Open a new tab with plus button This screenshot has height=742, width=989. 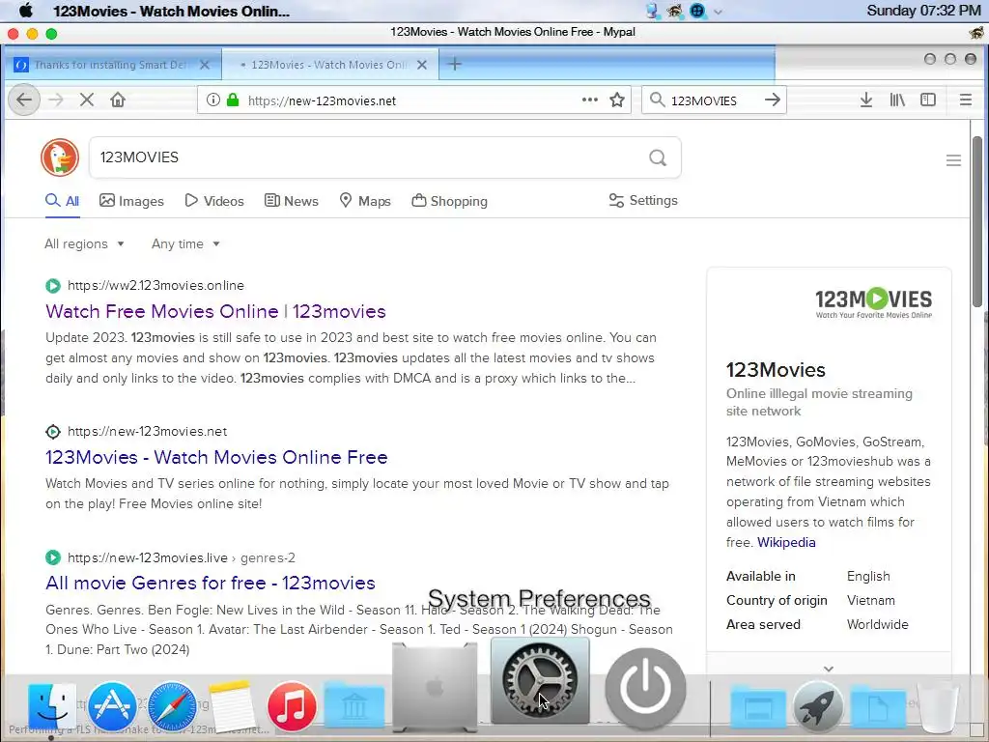[x=454, y=65]
